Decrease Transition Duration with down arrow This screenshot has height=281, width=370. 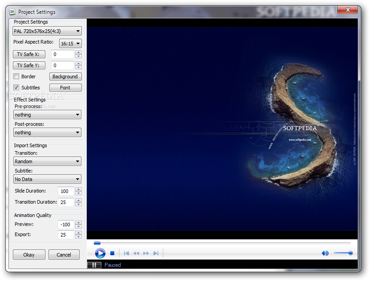click(x=79, y=205)
